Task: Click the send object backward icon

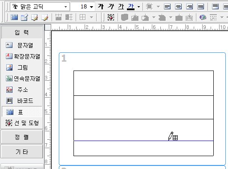Action: pyautogui.click(x=189, y=18)
